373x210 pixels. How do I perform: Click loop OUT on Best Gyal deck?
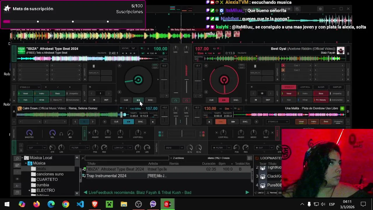268,100
